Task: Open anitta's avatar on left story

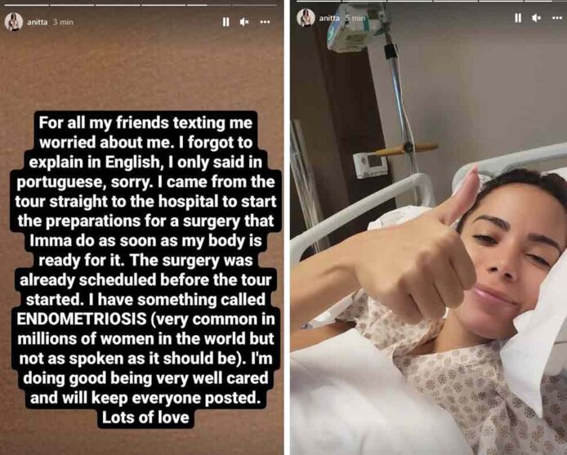Action: (14, 22)
